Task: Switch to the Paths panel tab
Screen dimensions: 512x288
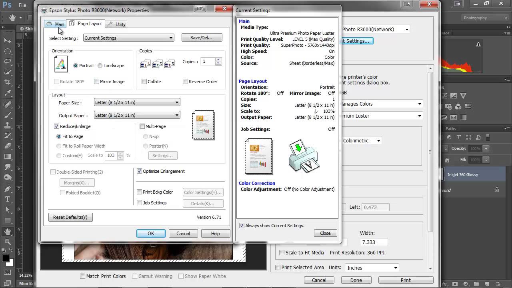Action: coord(450,128)
